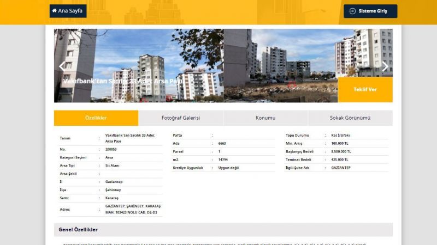Go to Ana Sayfa home button
Viewport: 437px width, 245px height.
tap(68, 11)
